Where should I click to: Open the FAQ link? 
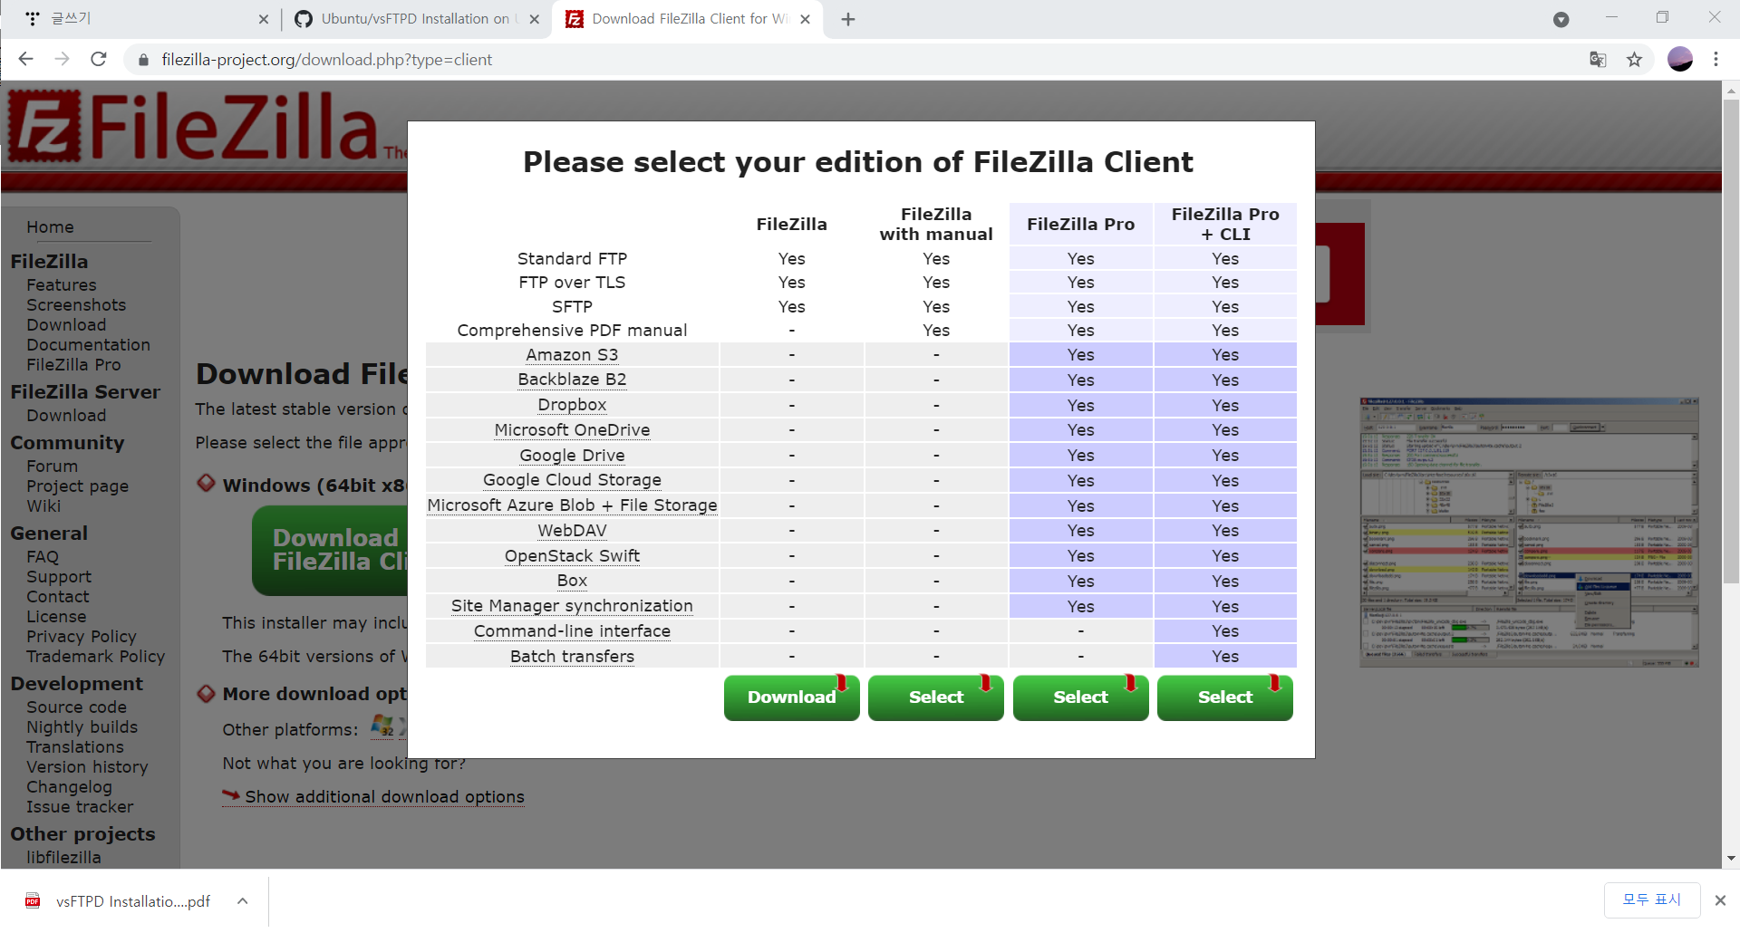(43, 557)
